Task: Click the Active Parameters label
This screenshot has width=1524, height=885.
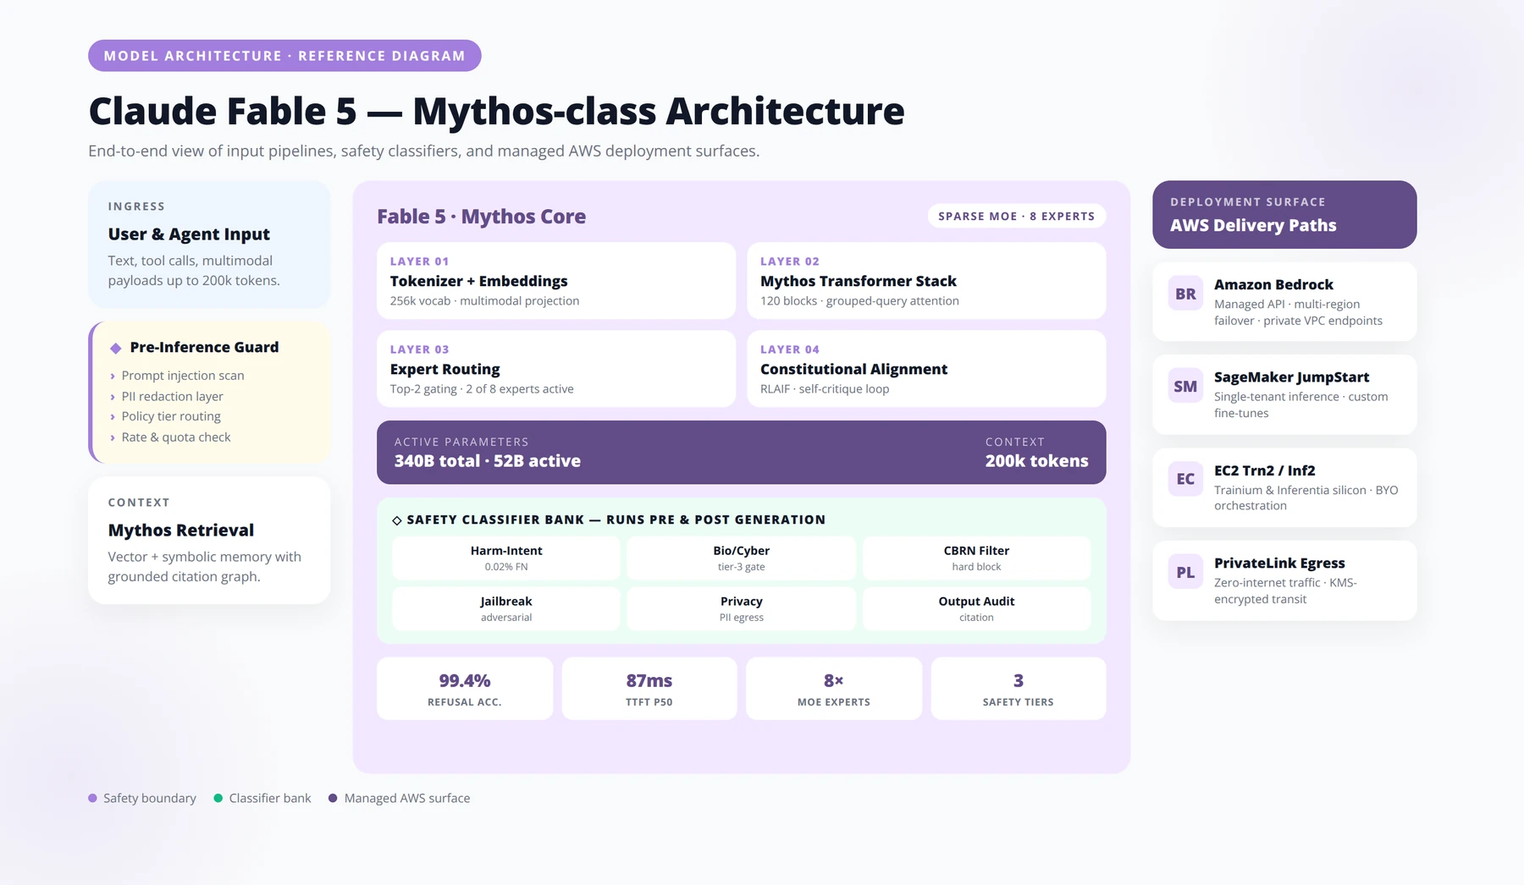Action: click(x=461, y=442)
